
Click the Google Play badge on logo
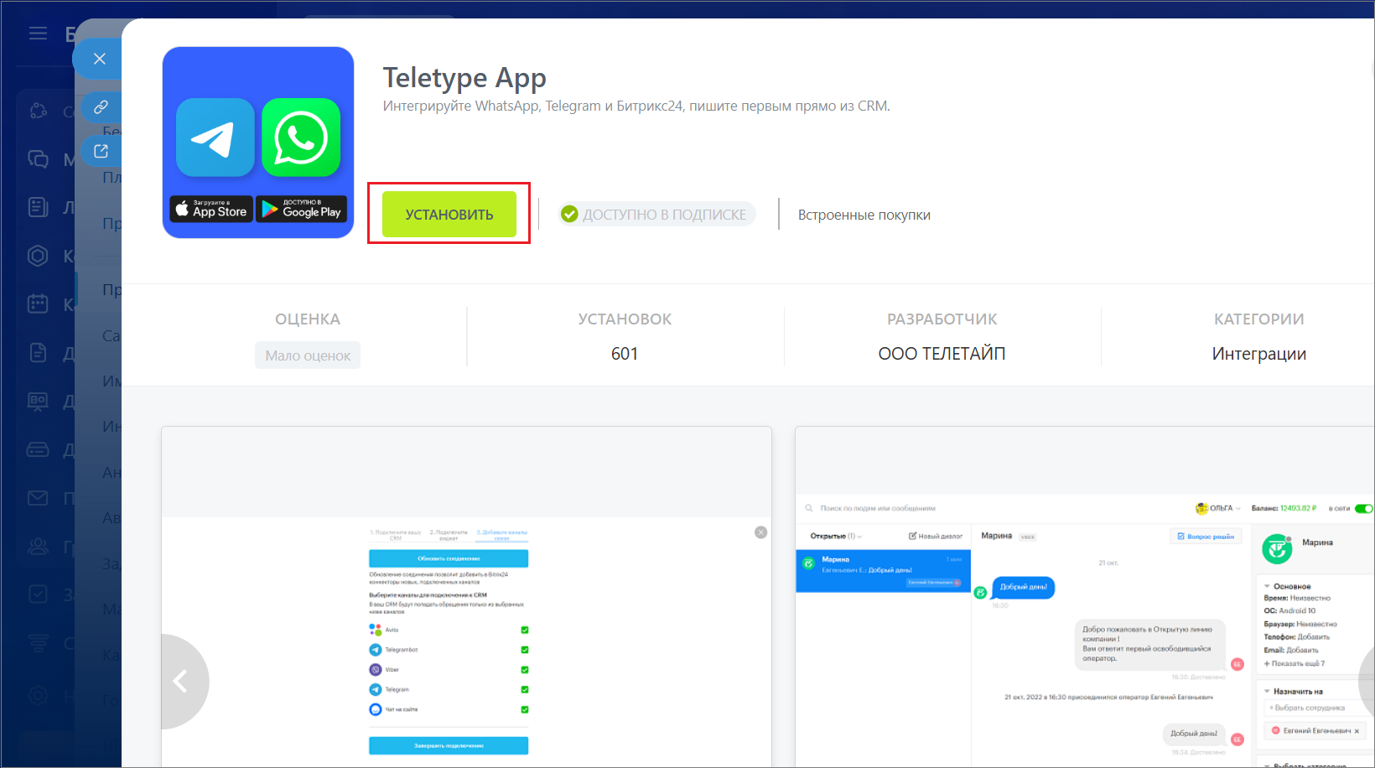(x=301, y=209)
